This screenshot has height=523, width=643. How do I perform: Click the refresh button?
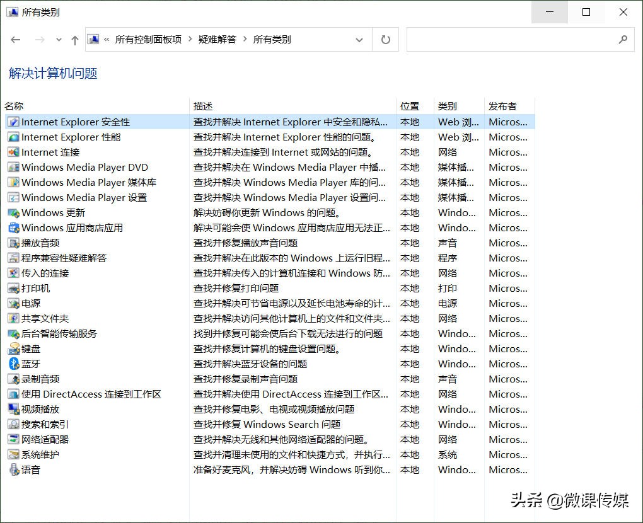pos(385,40)
